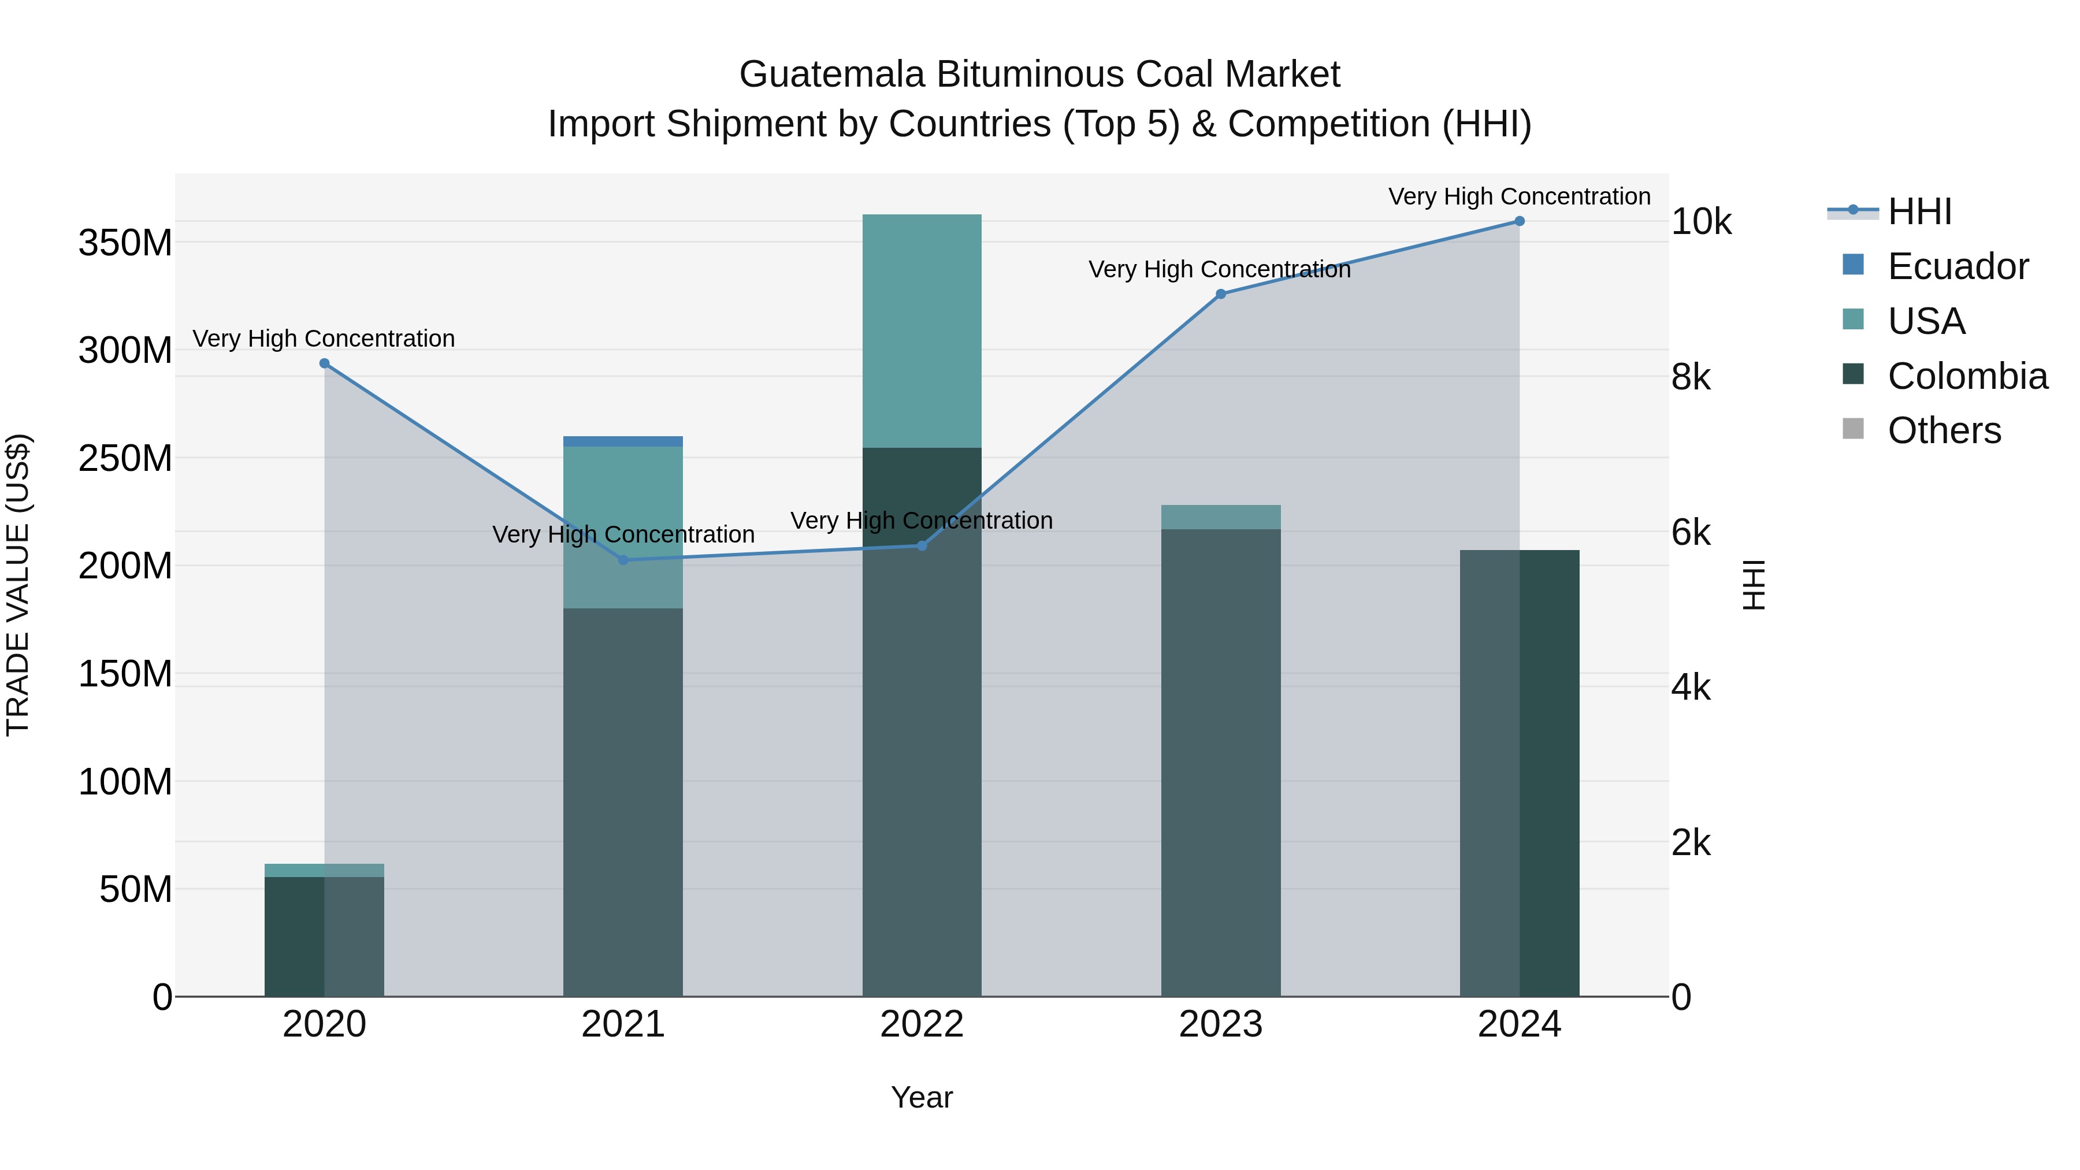Select the 2021 HHI data point
The height and width of the screenshot is (1170, 2080).
pyautogui.click(x=623, y=559)
